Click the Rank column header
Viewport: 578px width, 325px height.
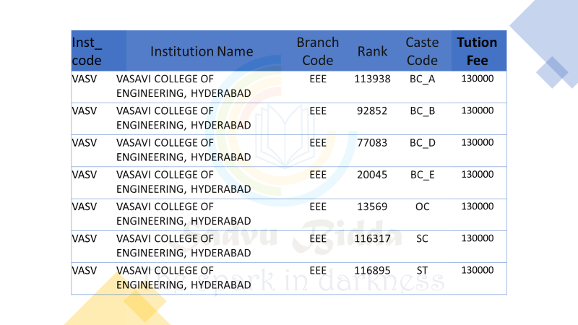coord(372,51)
